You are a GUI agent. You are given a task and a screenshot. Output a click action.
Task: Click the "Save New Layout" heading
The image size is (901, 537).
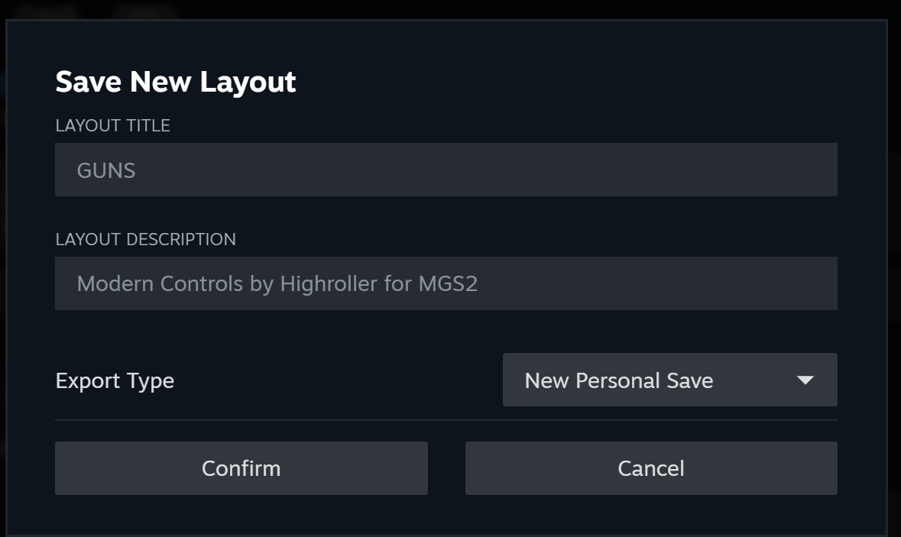click(175, 82)
